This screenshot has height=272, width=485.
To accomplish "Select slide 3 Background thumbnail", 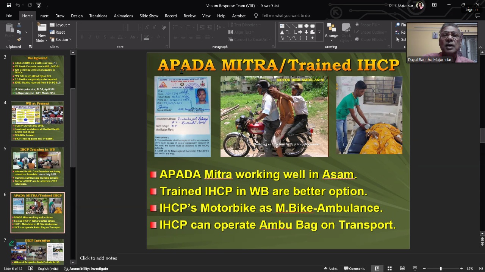I will coord(38,75).
